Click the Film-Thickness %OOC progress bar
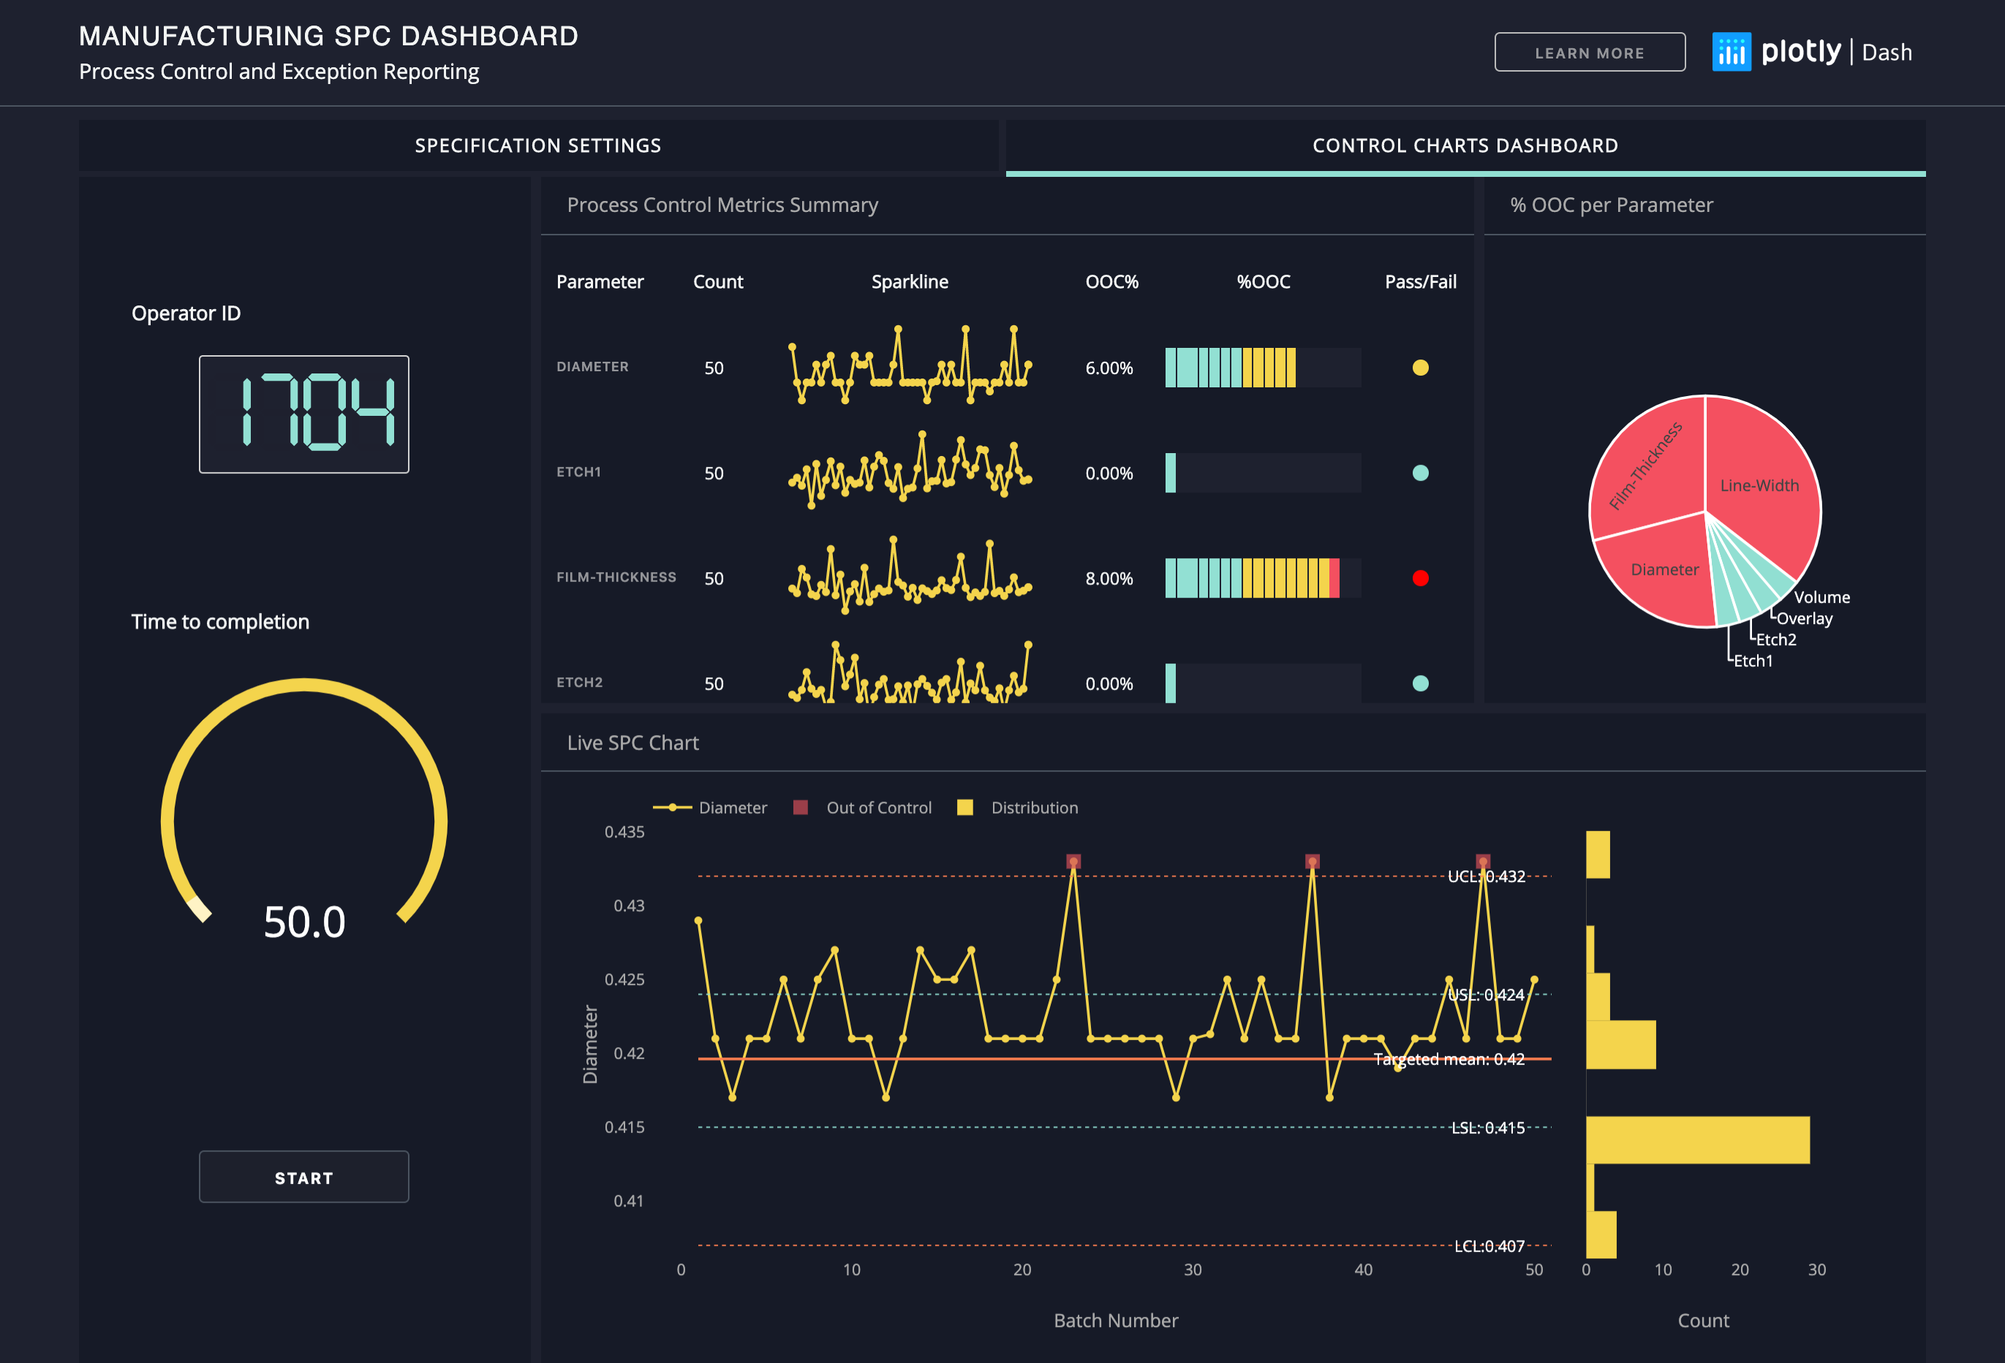 (x=1263, y=579)
